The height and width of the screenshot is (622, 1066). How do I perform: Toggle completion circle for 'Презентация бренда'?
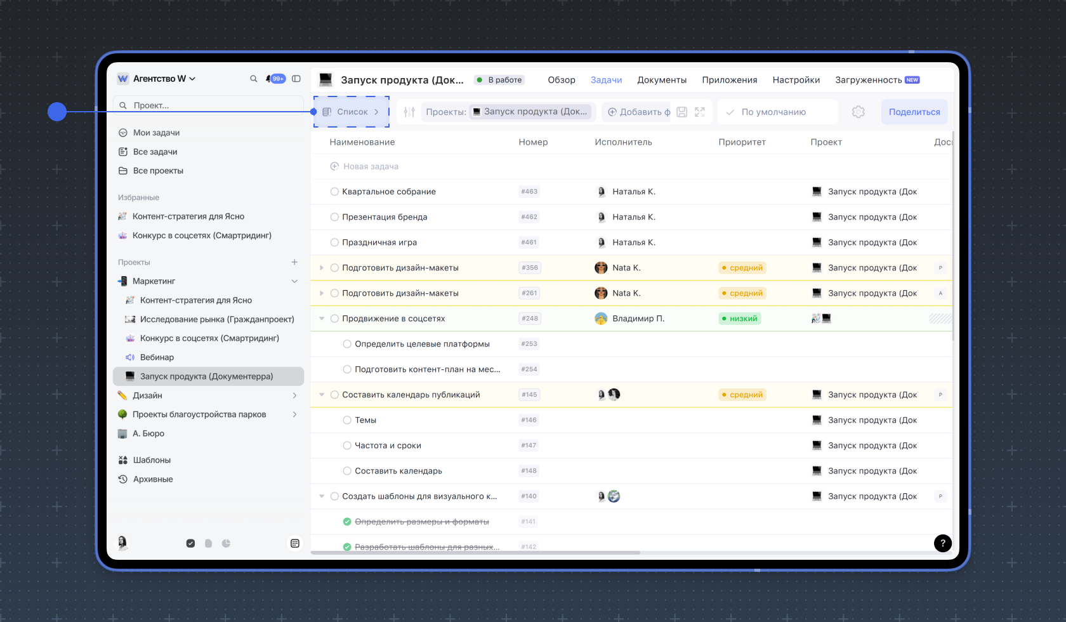pyautogui.click(x=334, y=217)
